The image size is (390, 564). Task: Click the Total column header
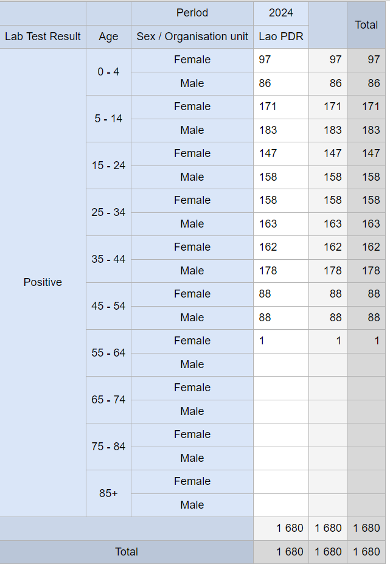(366, 25)
